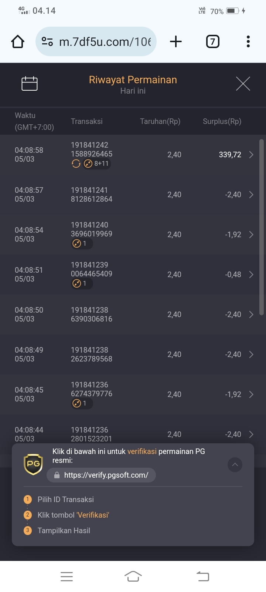Close the Riwayat Permainan panel

243,84
